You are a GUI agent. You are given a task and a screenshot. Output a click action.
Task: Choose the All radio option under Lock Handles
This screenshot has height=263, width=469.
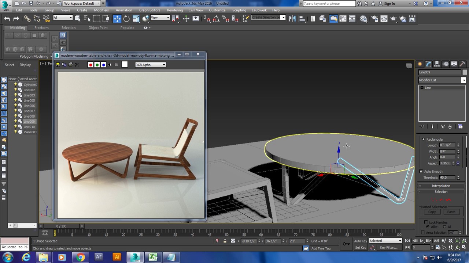[x=445, y=227]
